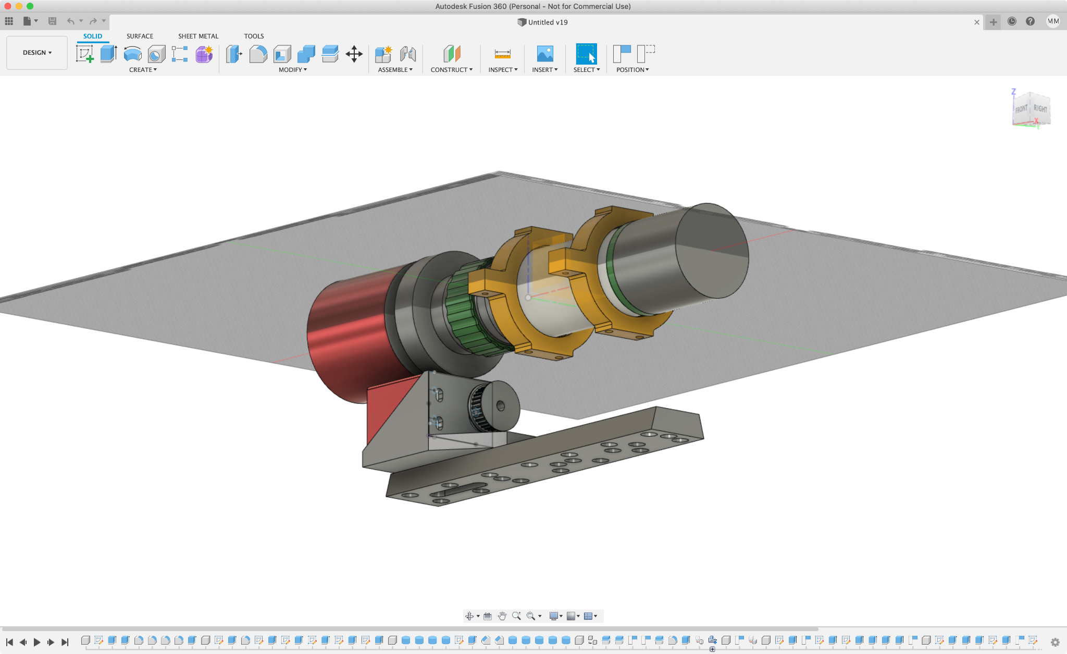This screenshot has width=1067, height=654.
Task: Close the Untitled v19 document tab
Action: pyautogui.click(x=977, y=22)
